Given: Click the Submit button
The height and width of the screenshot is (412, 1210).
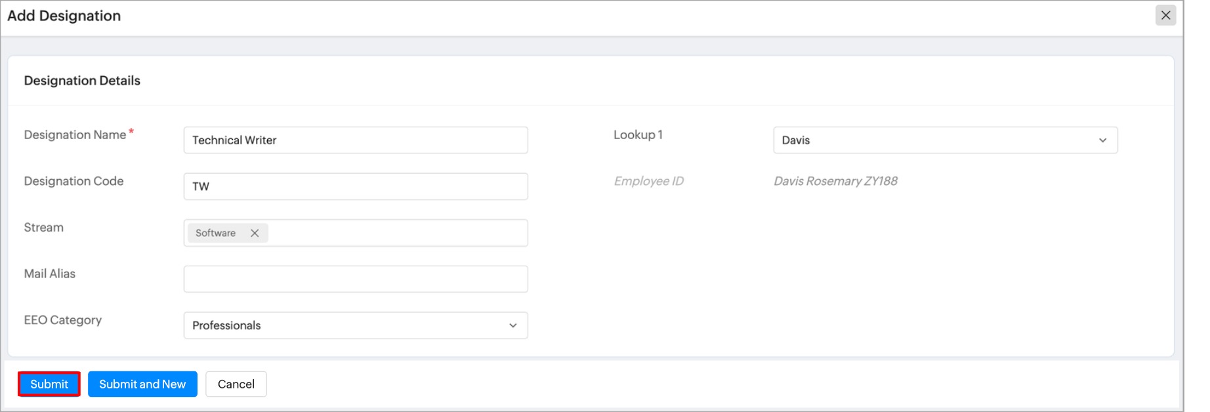Looking at the screenshot, I should click(x=49, y=384).
